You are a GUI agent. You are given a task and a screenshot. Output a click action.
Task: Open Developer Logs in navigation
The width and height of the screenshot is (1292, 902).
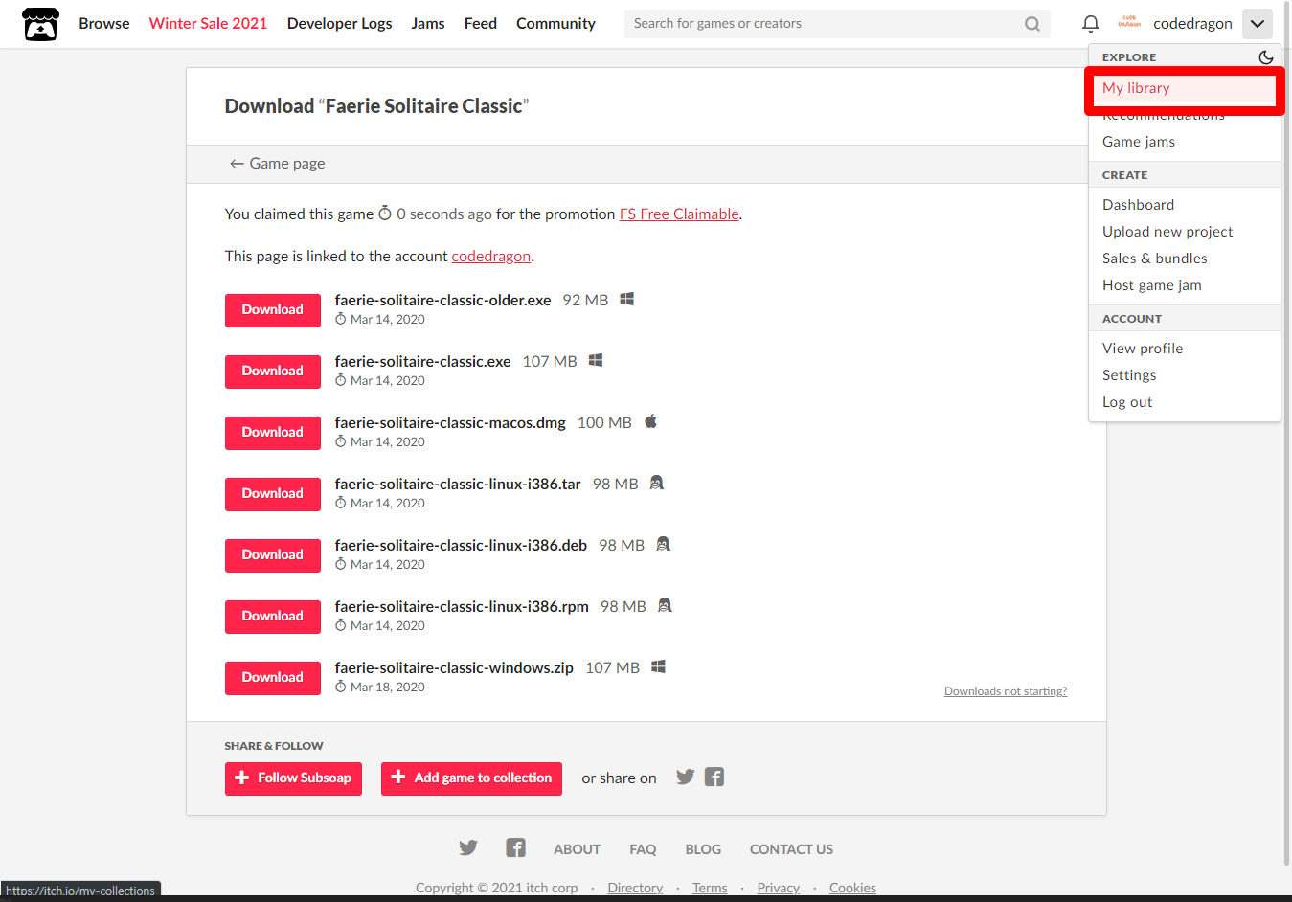tap(339, 24)
